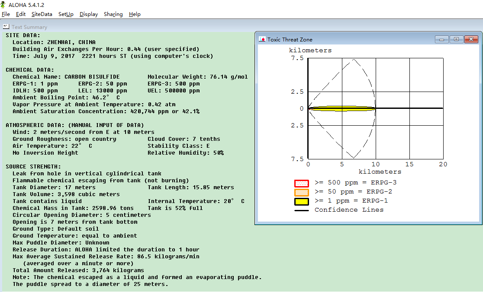This screenshot has width=483, height=292.
Task: Open the File menu
Action: click(x=6, y=14)
